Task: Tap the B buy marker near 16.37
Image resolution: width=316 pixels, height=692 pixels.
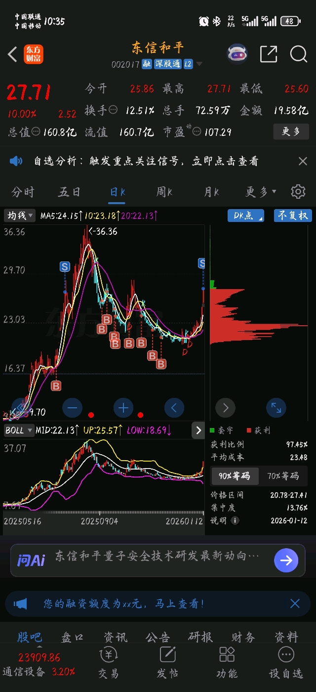Action: (56, 386)
